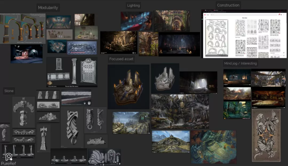Select the upper ornament strip thumbnail
Viewport: 288px width, 166px height.
point(24,132)
